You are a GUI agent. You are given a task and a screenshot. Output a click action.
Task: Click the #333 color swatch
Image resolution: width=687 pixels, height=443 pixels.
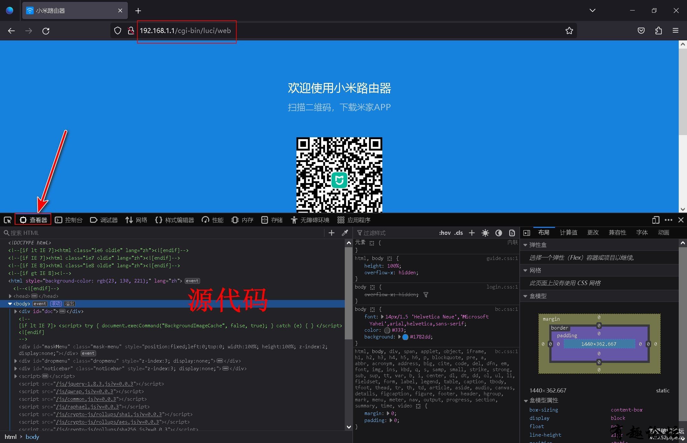[x=387, y=330]
